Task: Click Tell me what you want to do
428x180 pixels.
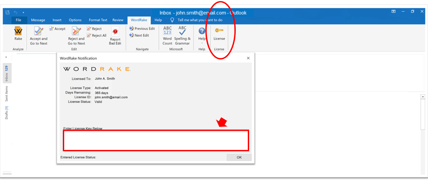Action: (x=197, y=20)
